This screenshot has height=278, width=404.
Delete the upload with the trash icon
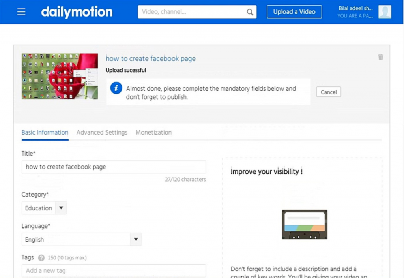(380, 57)
